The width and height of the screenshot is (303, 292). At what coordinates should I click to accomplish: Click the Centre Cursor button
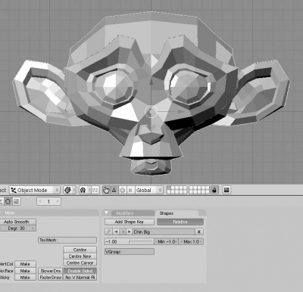80,262
